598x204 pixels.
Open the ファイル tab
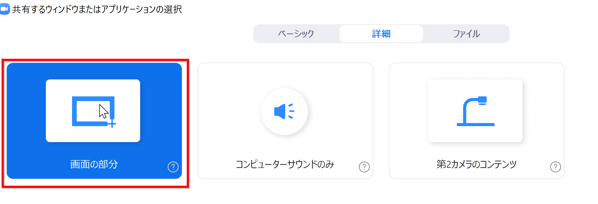pyautogui.click(x=466, y=34)
